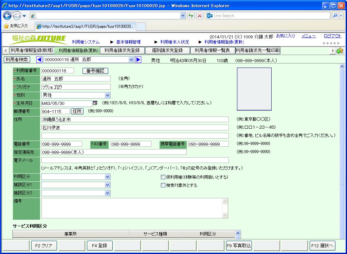Click the FAX番号 input field
Image resolution: width=347 pixels, height=254 pixels.
131,144
